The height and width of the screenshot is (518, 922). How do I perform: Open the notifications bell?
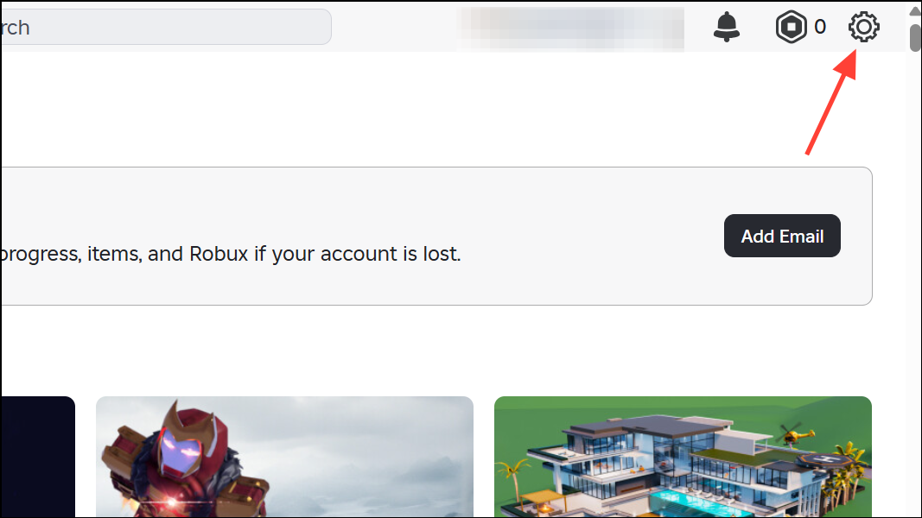(726, 27)
